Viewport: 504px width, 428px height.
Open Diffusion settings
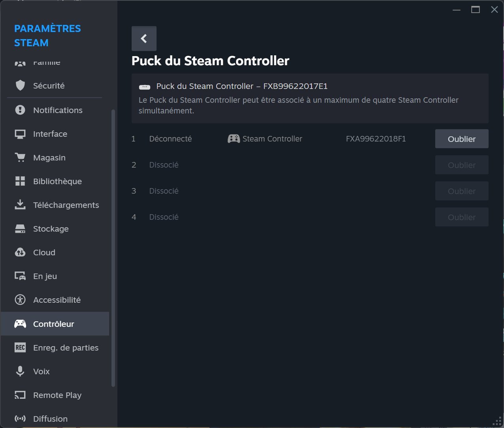55,418
